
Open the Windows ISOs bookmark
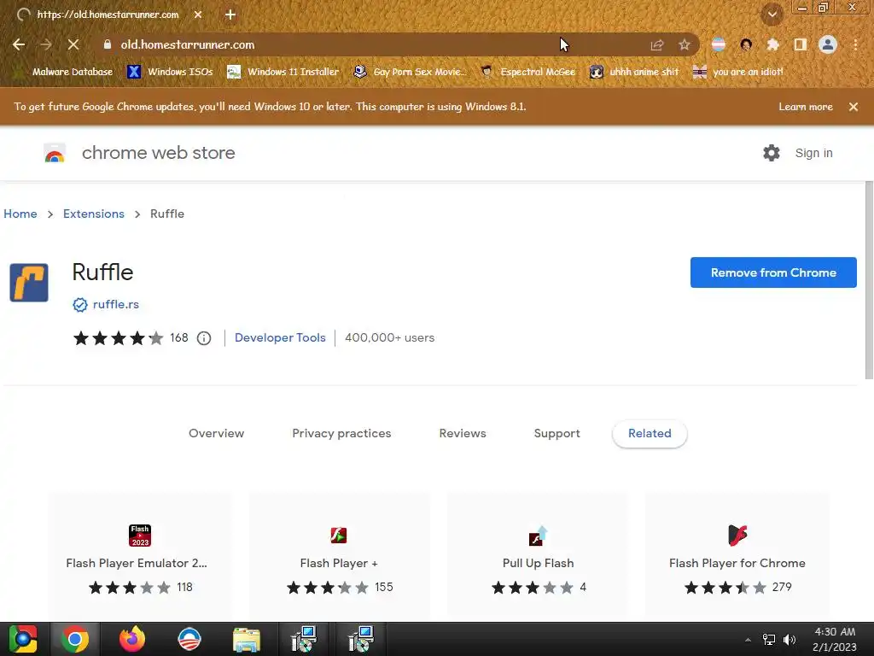pos(170,72)
